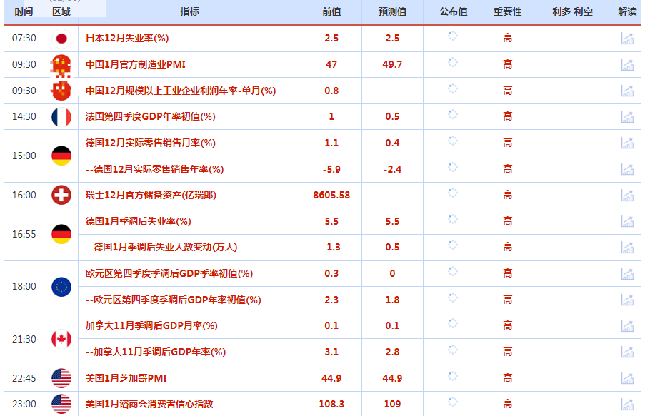650x416 pixels.
Task: Open chart icon for 美国1月芝加哥PMI row
Action: pyautogui.click(x=627, y=378)
